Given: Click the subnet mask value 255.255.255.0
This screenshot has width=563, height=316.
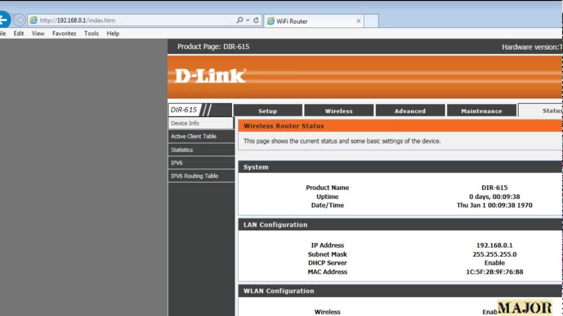Looking at the screenshot, I should tap(494, 254).
